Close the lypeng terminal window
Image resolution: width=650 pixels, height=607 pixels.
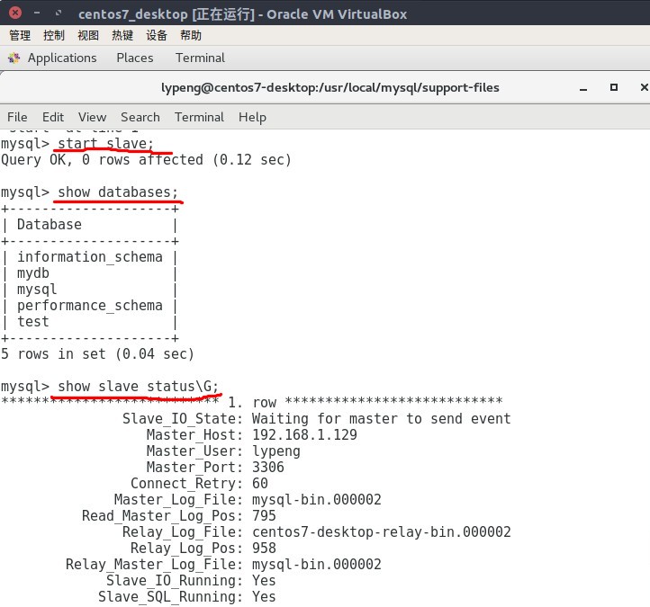(644, 87)
